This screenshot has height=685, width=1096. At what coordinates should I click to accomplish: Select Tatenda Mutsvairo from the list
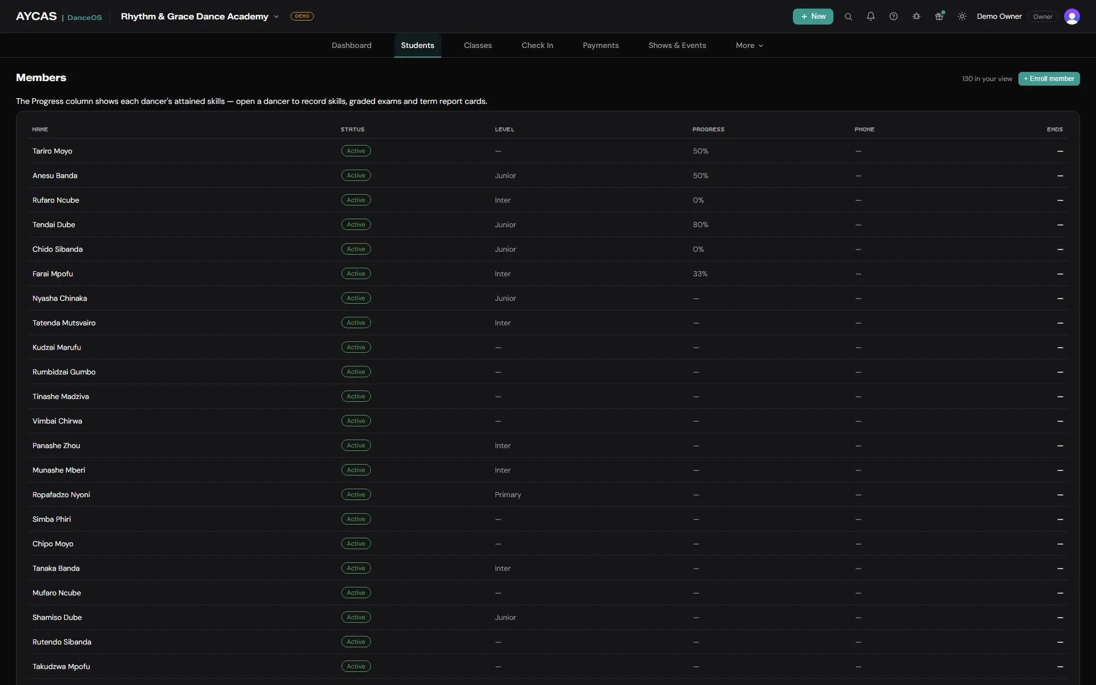pos(548,323)
